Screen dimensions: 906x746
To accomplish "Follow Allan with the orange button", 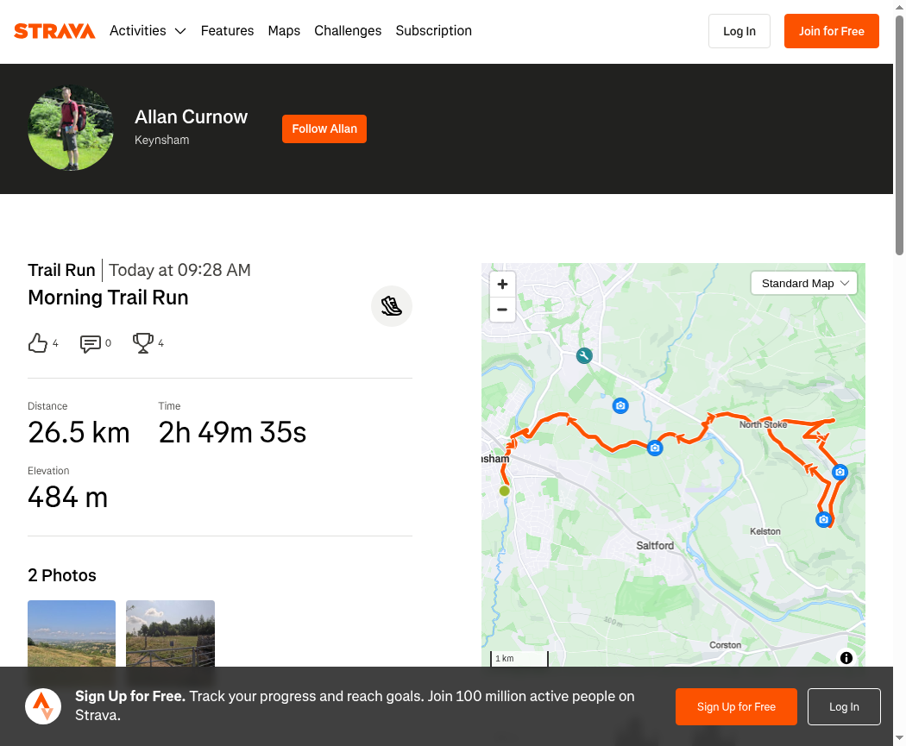I will point(324,129).
